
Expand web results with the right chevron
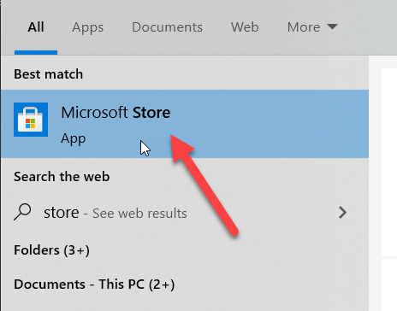point(342,213)
